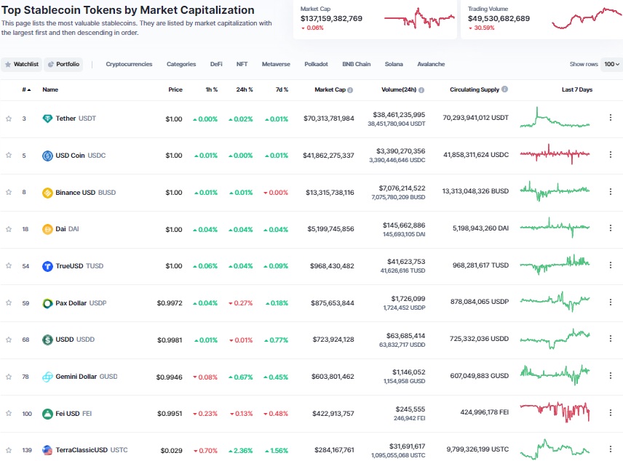Open more options for Dai row
This screenshot has width=623, height=461.
coord(611,228)
